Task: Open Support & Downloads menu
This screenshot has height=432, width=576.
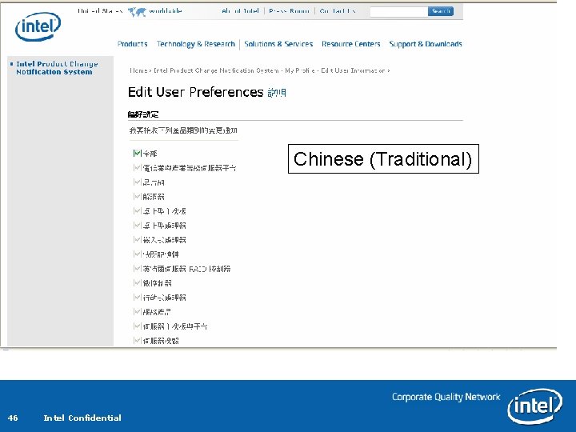Action: tap(426, 44)
